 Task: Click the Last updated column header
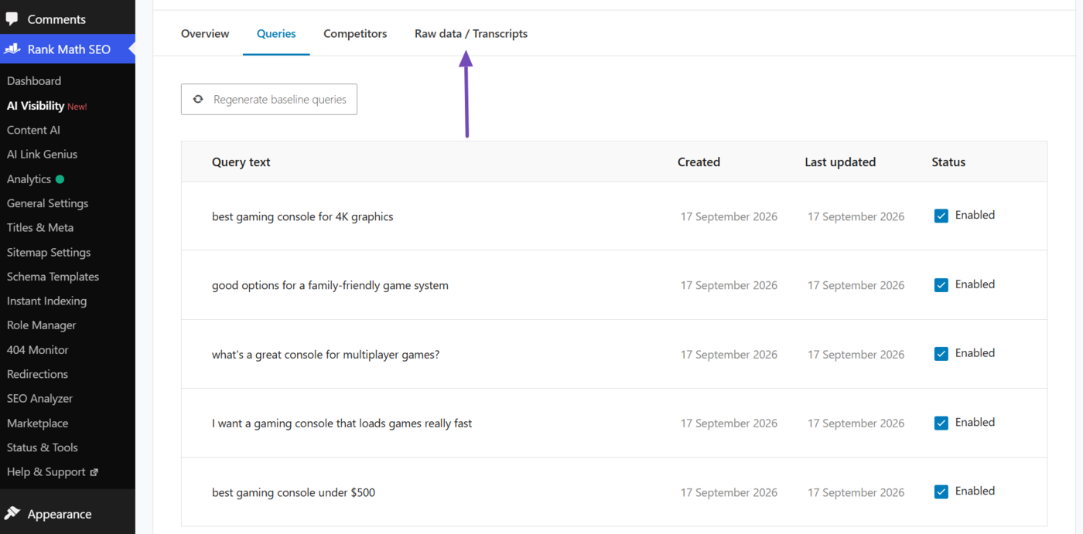click(840, 162)
